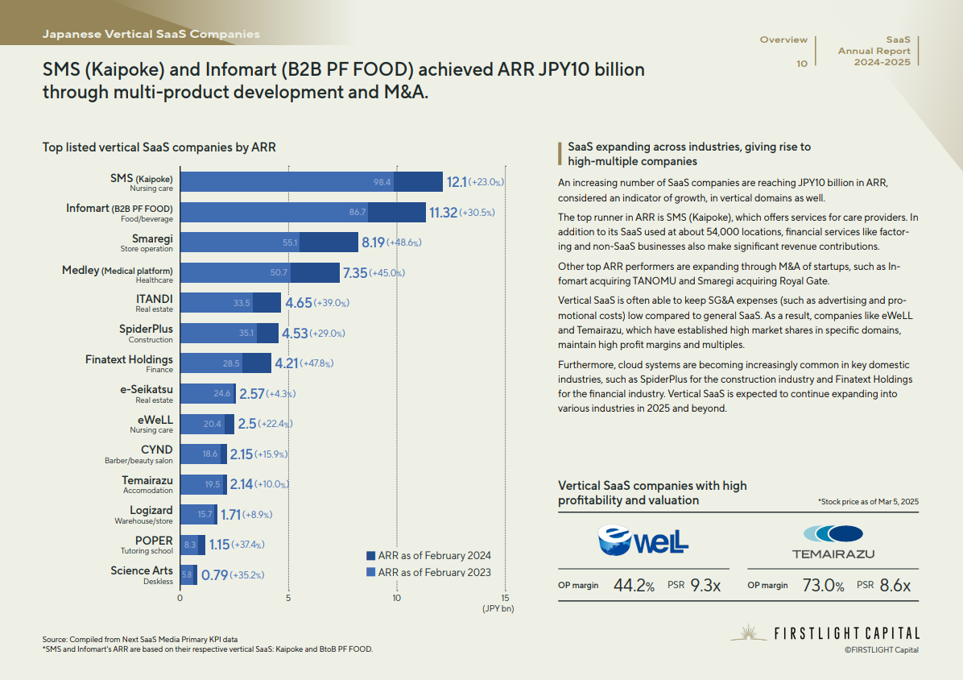Screen dimensions: 963x680
Task: Click the 86.7 label inside the Infomart bar
Action: pos(358,212)
